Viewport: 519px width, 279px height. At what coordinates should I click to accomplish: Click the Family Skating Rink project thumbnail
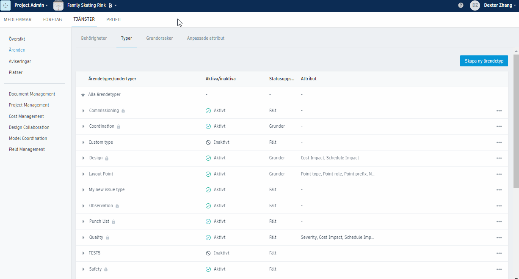tap(58, 5)
